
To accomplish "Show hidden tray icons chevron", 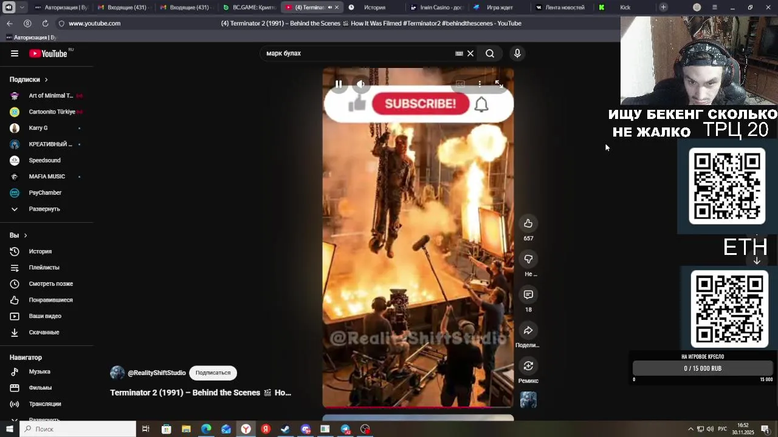I will (690, 429).
